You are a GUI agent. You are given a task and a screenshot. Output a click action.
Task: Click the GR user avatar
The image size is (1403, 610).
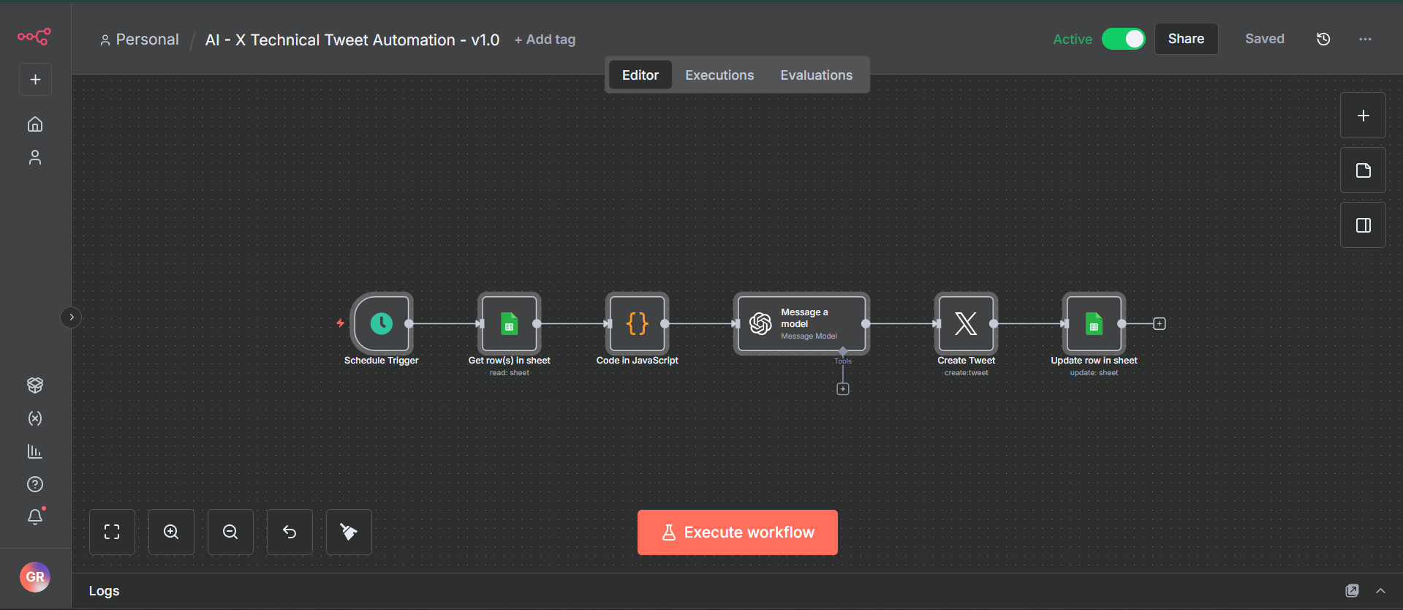tap(35, 577)
